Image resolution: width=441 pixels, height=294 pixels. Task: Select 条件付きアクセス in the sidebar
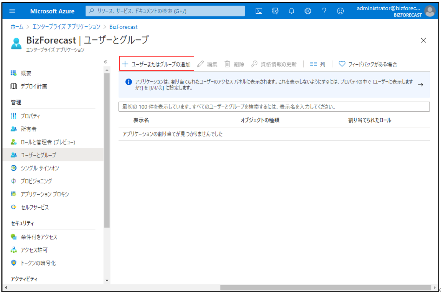39,237
